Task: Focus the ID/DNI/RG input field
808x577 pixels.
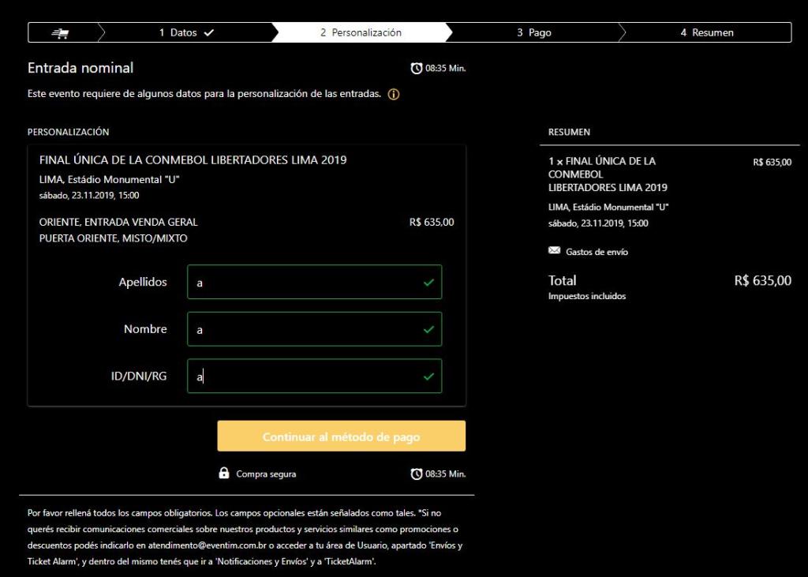Action: (314, 376)
